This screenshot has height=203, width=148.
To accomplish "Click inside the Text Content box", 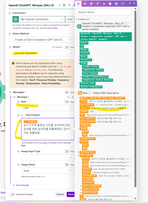I will click(48, 129).
